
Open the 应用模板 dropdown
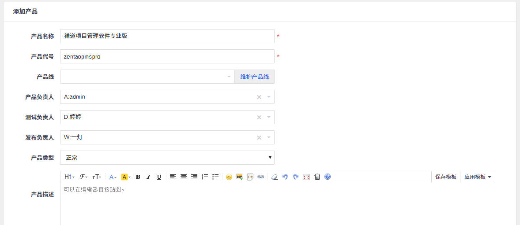478,177
